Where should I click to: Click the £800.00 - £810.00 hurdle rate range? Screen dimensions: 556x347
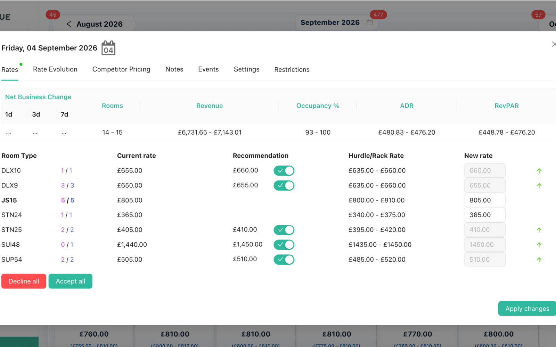(x=377, y=200)
